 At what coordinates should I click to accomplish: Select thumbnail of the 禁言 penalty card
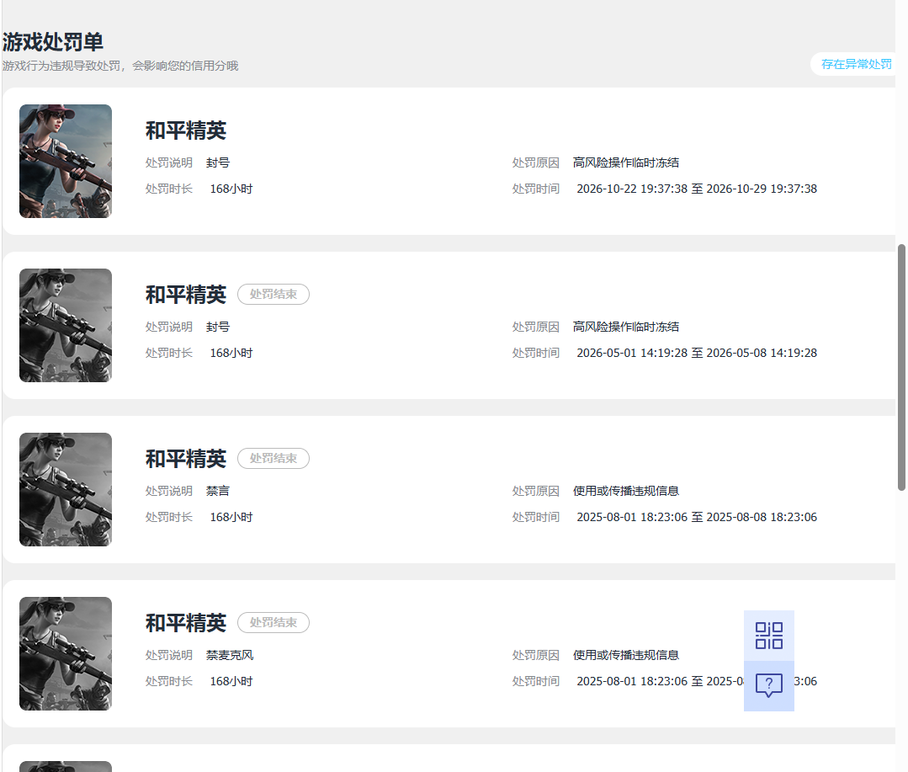pyautogui.click(x=66, y=489)
